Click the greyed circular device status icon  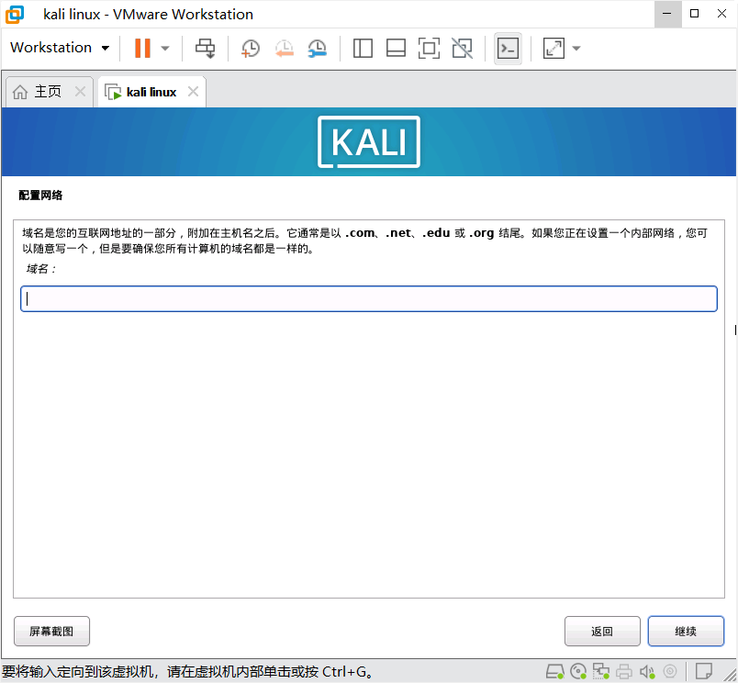tap(670, 671)
